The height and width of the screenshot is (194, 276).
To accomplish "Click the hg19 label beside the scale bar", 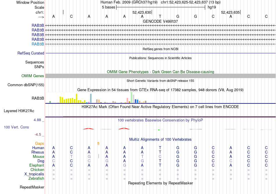I will (x=212, y=7).
